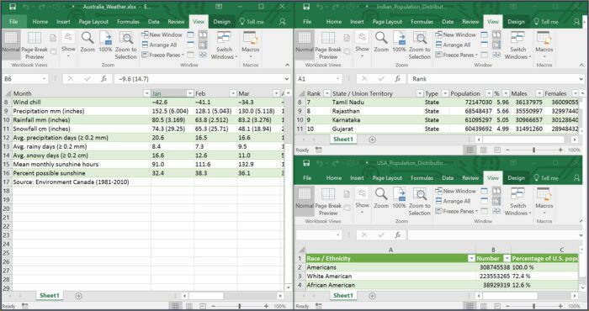Open Formulas tab in Australia_Weather window
This screenshot has width=589, height=311.
[128, 22]
